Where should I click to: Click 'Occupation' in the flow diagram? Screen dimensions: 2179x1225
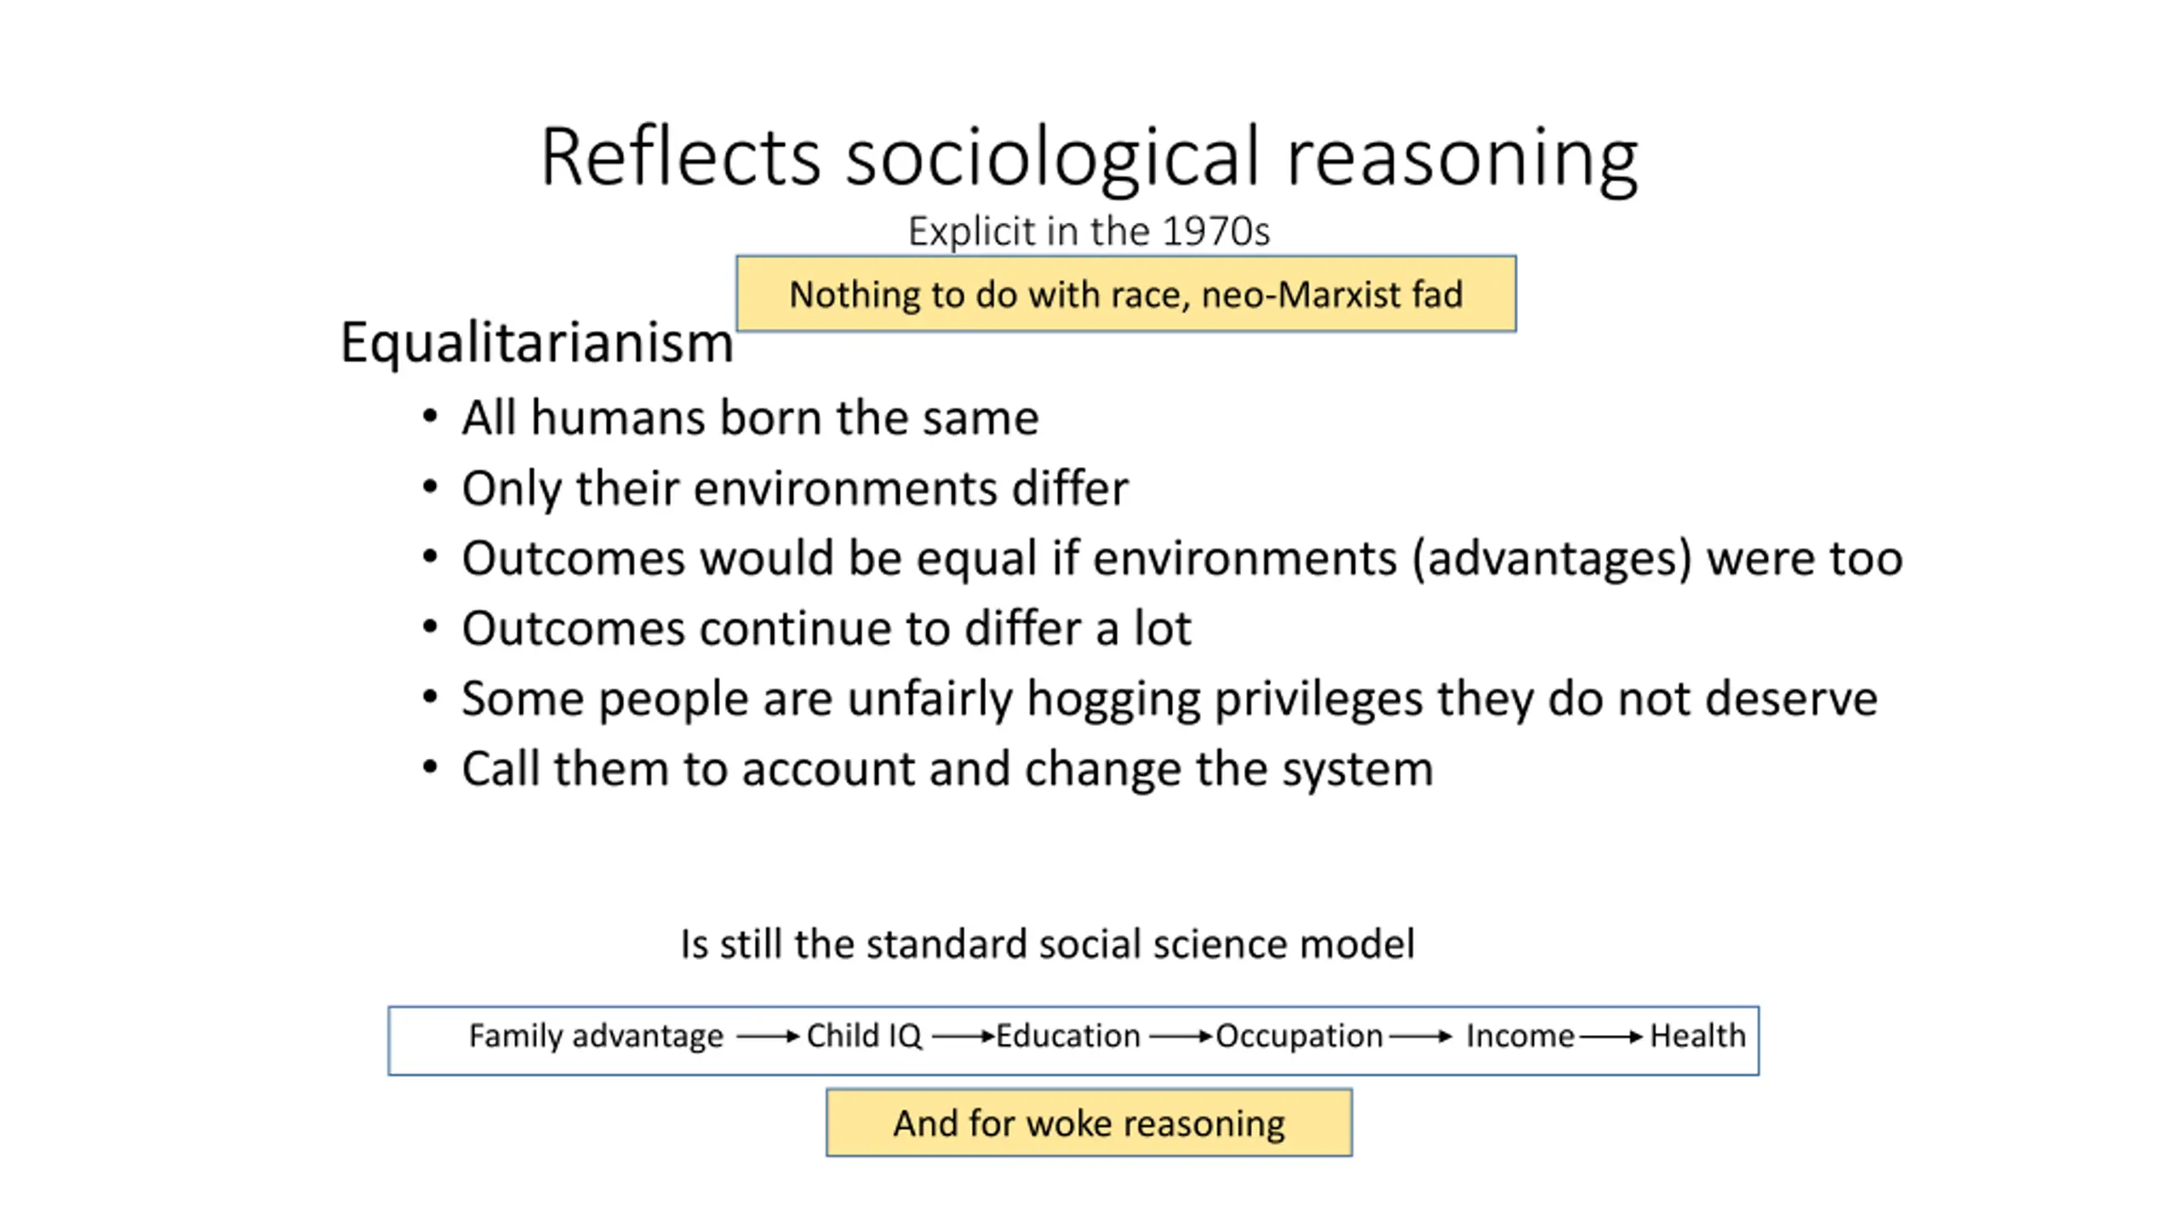(1299, 1036)
